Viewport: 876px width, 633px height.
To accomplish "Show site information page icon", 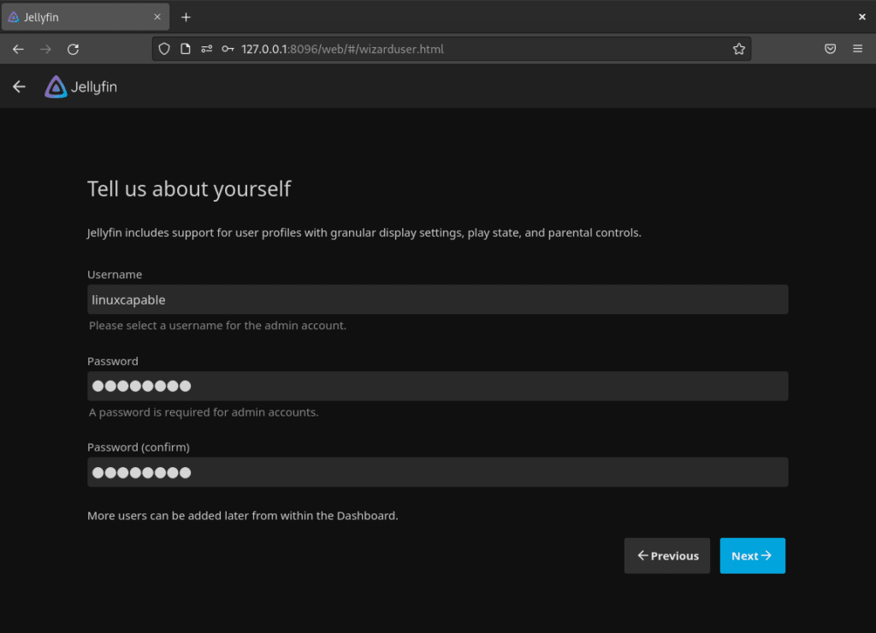I will tap(186, 49).
